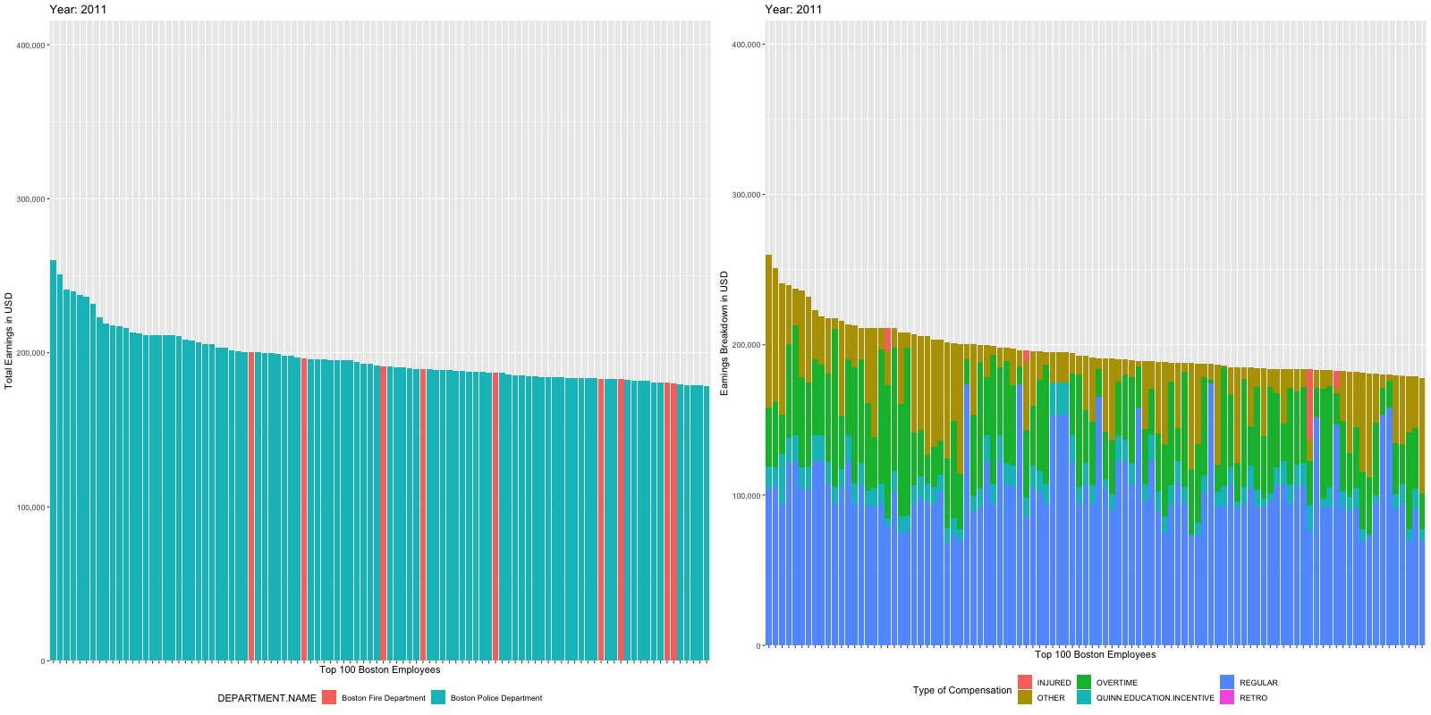Click the Total Earnings in USD axis label
Viewport: 1431px width, 715px height.
click(9, 341)
